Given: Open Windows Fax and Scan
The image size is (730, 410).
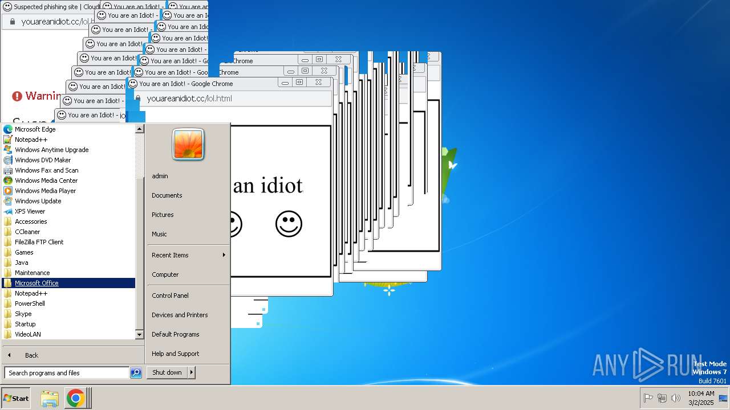Looking at the screenshot, I should point(68,170).
